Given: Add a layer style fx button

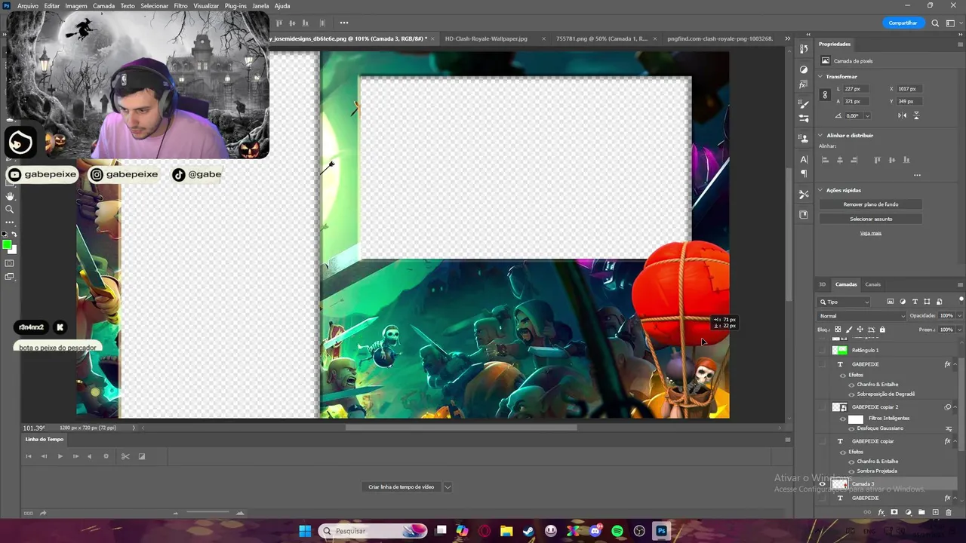Looking at the screenshot, I should [x=881, y=512].
